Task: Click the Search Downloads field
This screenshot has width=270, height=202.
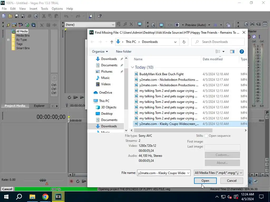Action: tap(218, 42)
